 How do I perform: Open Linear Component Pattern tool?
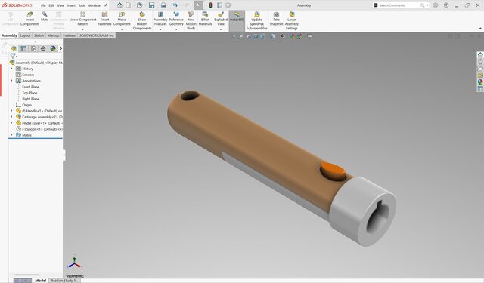[82, 18]
